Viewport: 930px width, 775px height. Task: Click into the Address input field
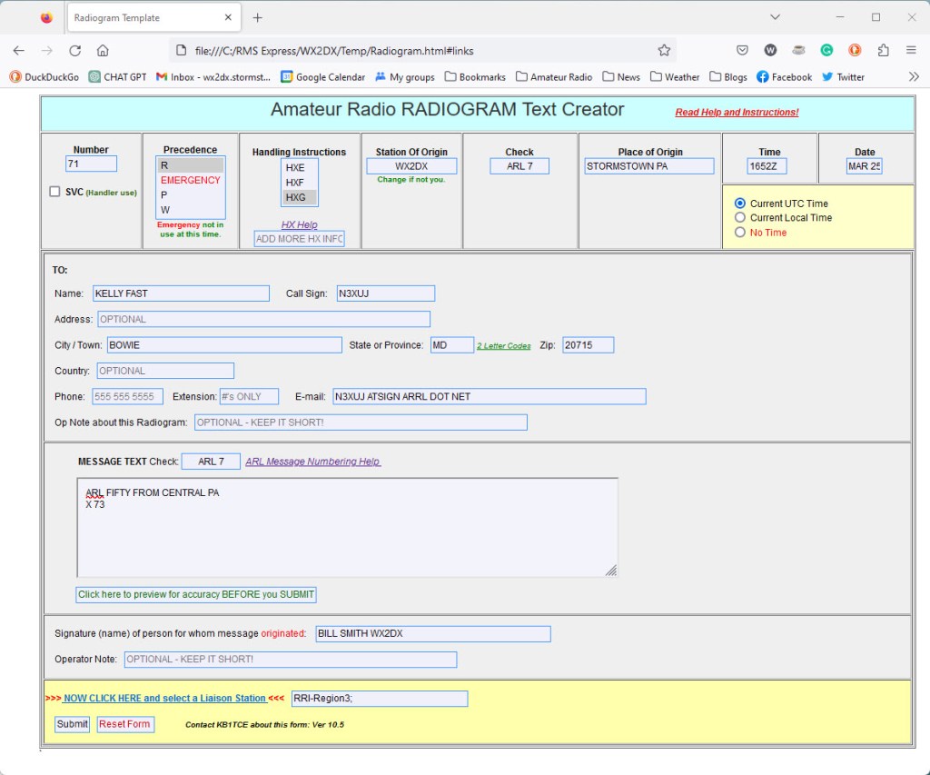pos(262,320)
